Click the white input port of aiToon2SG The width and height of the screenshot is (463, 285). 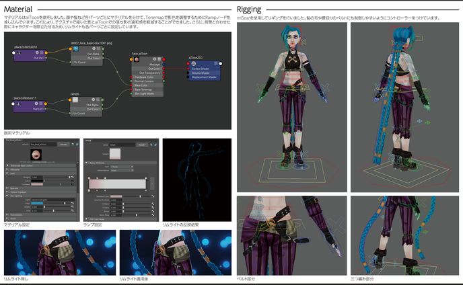pyautogui.click(x=221, y=64)
